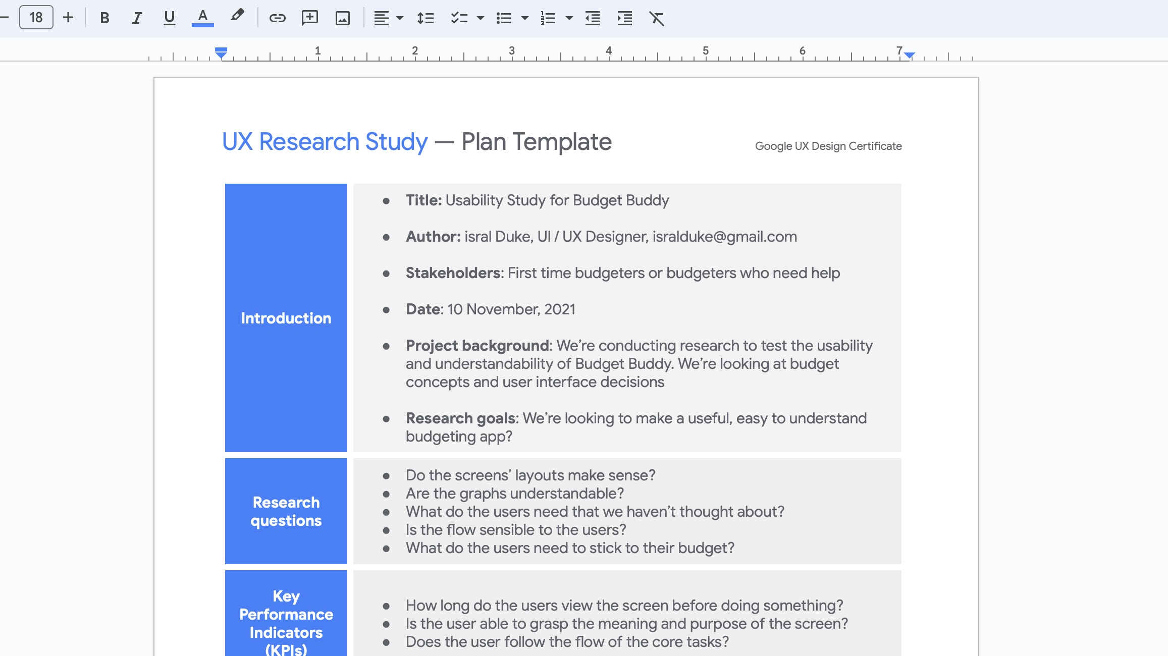Click 'Do the screens' layouts make sense?'
This screenshot has width=1168, height=656.
(530, 475)
